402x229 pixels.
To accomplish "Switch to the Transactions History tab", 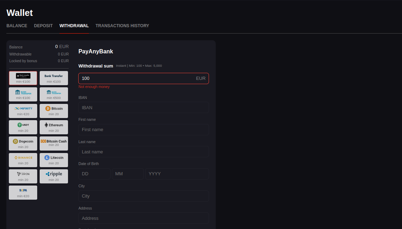I will pyautogui.click(x=122, y=26).
